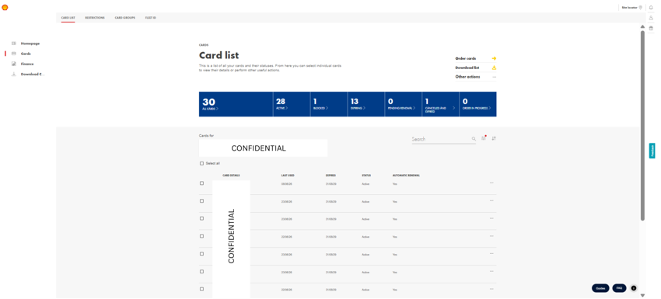Viewport: 661px width, 299px height.
Task: Check the last visible card row checkbox
Action: [x=201, y=290]
